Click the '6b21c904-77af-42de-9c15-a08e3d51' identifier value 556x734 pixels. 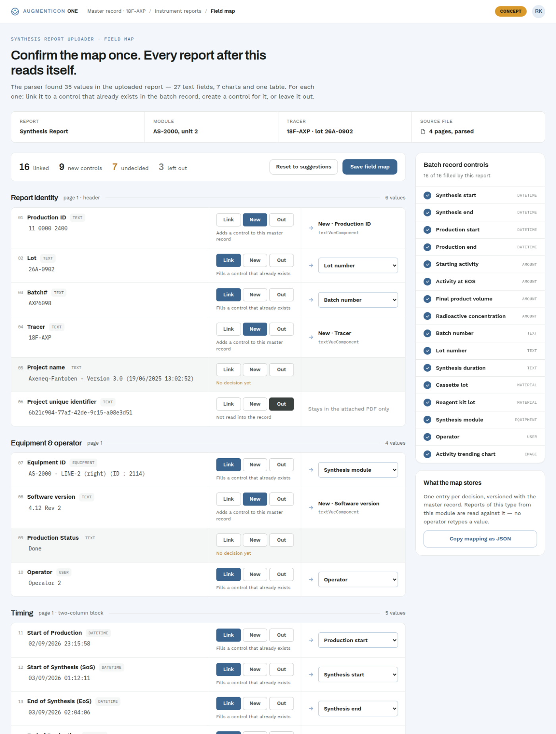[x=80, y=413]
